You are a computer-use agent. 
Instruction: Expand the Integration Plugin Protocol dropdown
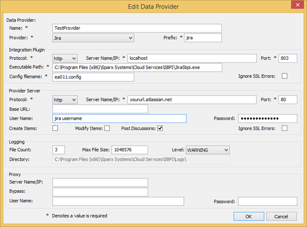point(64,58)
